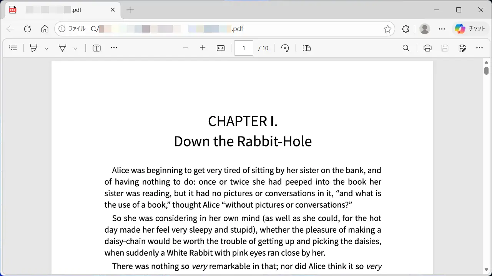Select the highlight pen tool
492x276 pixels.
[34, 48]
